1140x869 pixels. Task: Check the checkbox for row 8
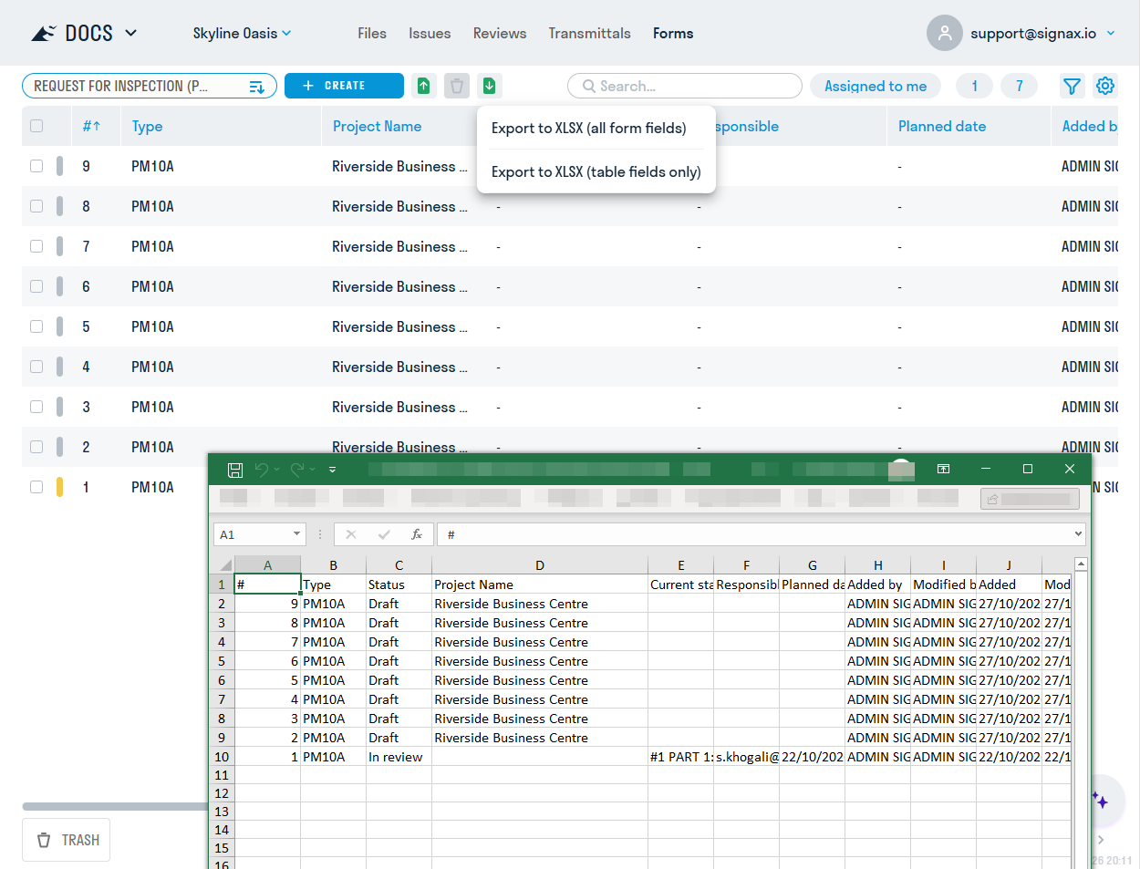(x=36, y=206)
